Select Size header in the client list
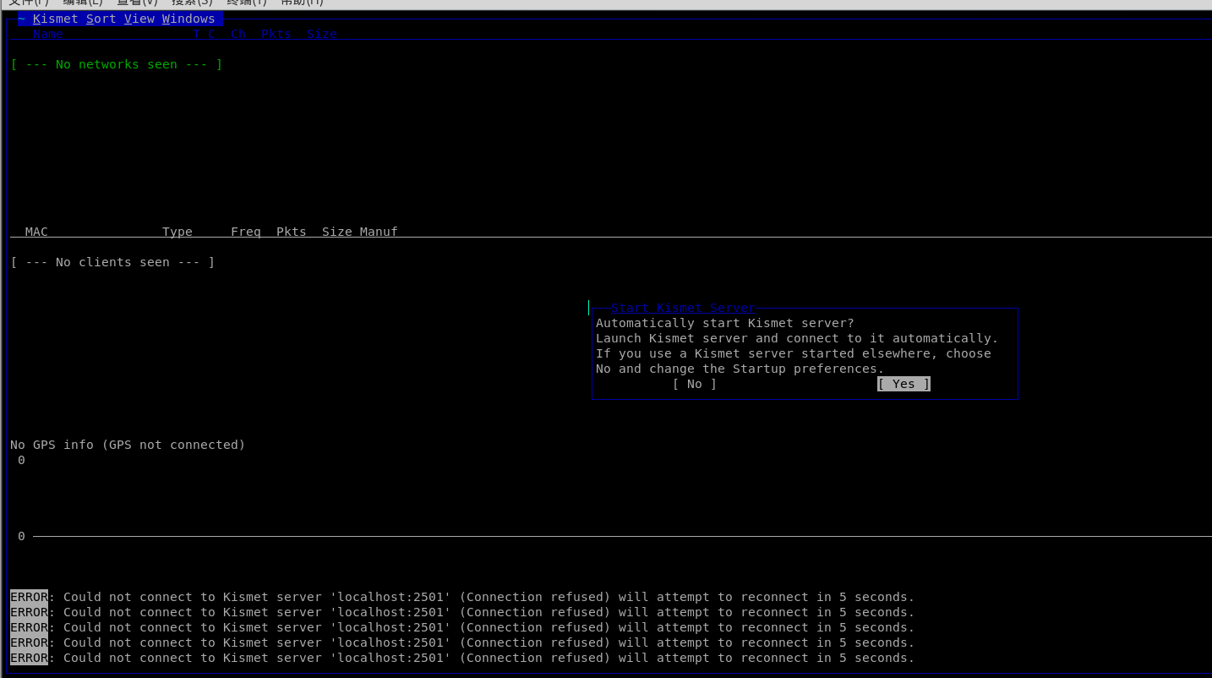This screenshot has width=1212, height=678. [x=337, y=232]
